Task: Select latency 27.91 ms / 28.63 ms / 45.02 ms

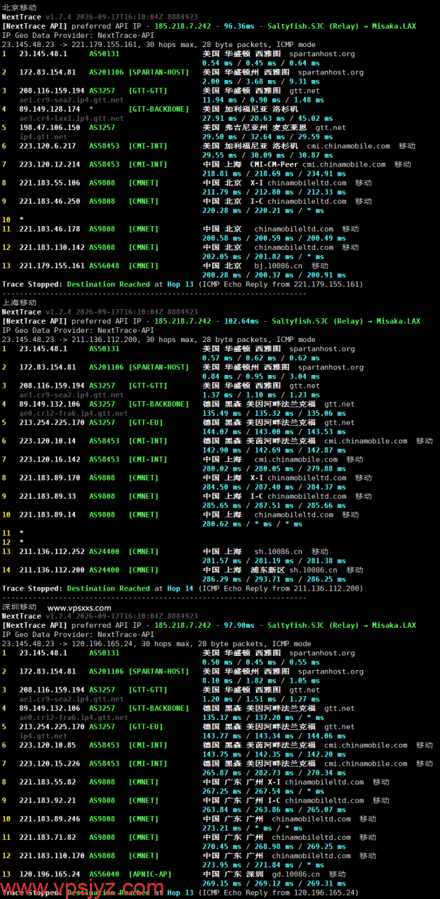Action: click(x=267, y=118)
